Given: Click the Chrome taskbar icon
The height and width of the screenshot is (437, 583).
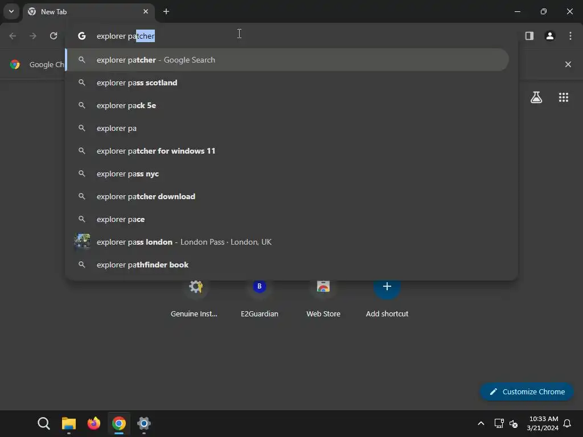Looking at the screenshot, I should 119,423.
